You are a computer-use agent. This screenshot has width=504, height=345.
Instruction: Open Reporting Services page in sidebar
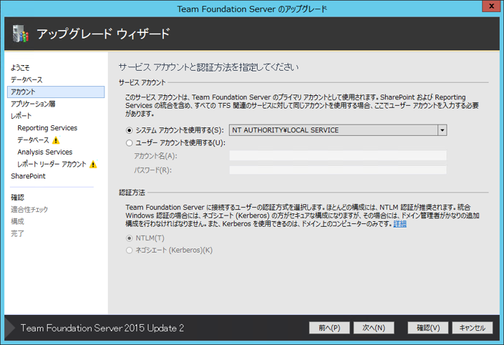coord(47,128)
